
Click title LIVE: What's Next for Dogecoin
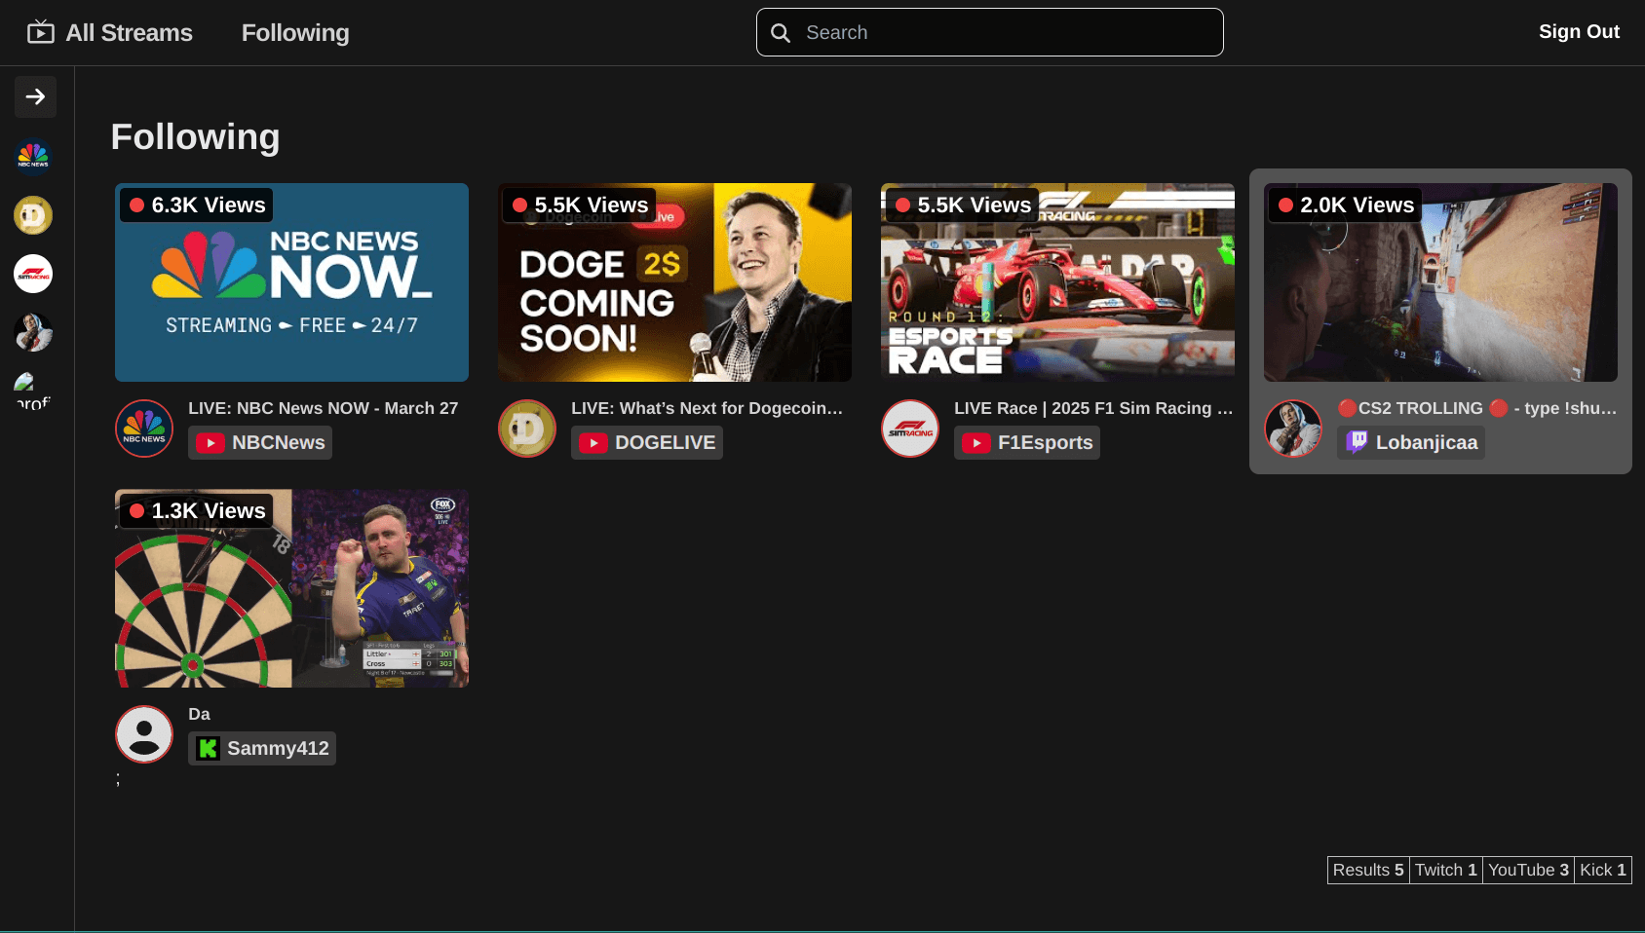tap(708, 408)
